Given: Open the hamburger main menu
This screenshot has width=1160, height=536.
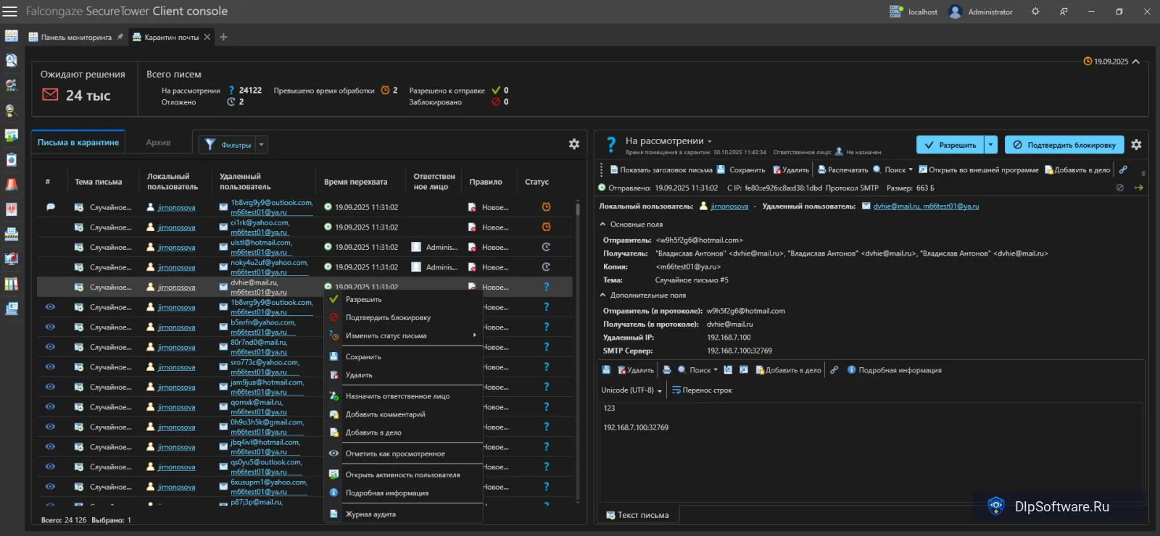Looking at the screenshot, I should [x=9, y=12].
